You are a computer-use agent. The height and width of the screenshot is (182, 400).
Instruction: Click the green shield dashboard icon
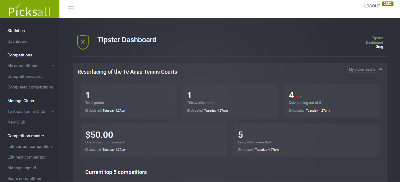click(x=83, y=42)
